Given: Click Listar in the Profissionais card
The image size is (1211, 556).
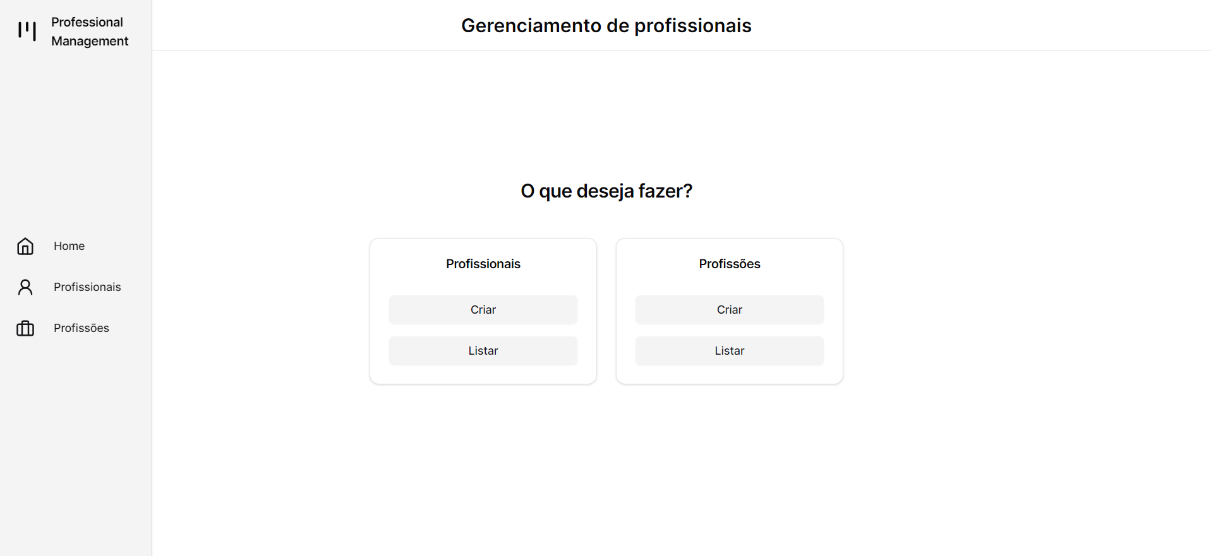Looking at the screenshot, I should pyautogui.click(x=483, y=351).
